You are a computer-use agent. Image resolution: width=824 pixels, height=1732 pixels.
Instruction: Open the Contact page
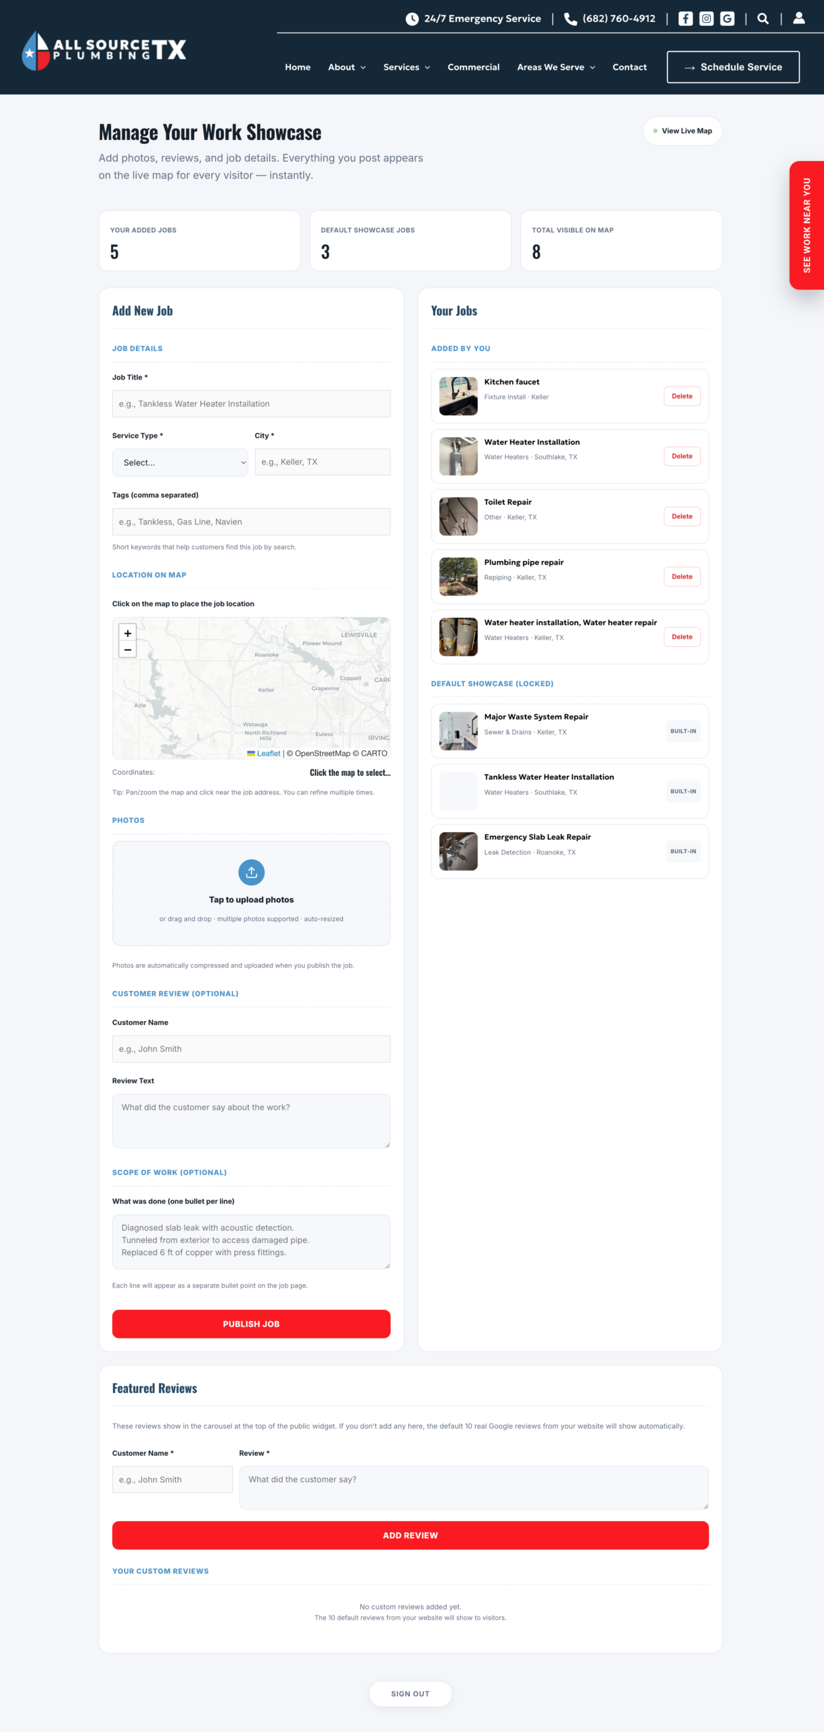(x=629, y=67)
